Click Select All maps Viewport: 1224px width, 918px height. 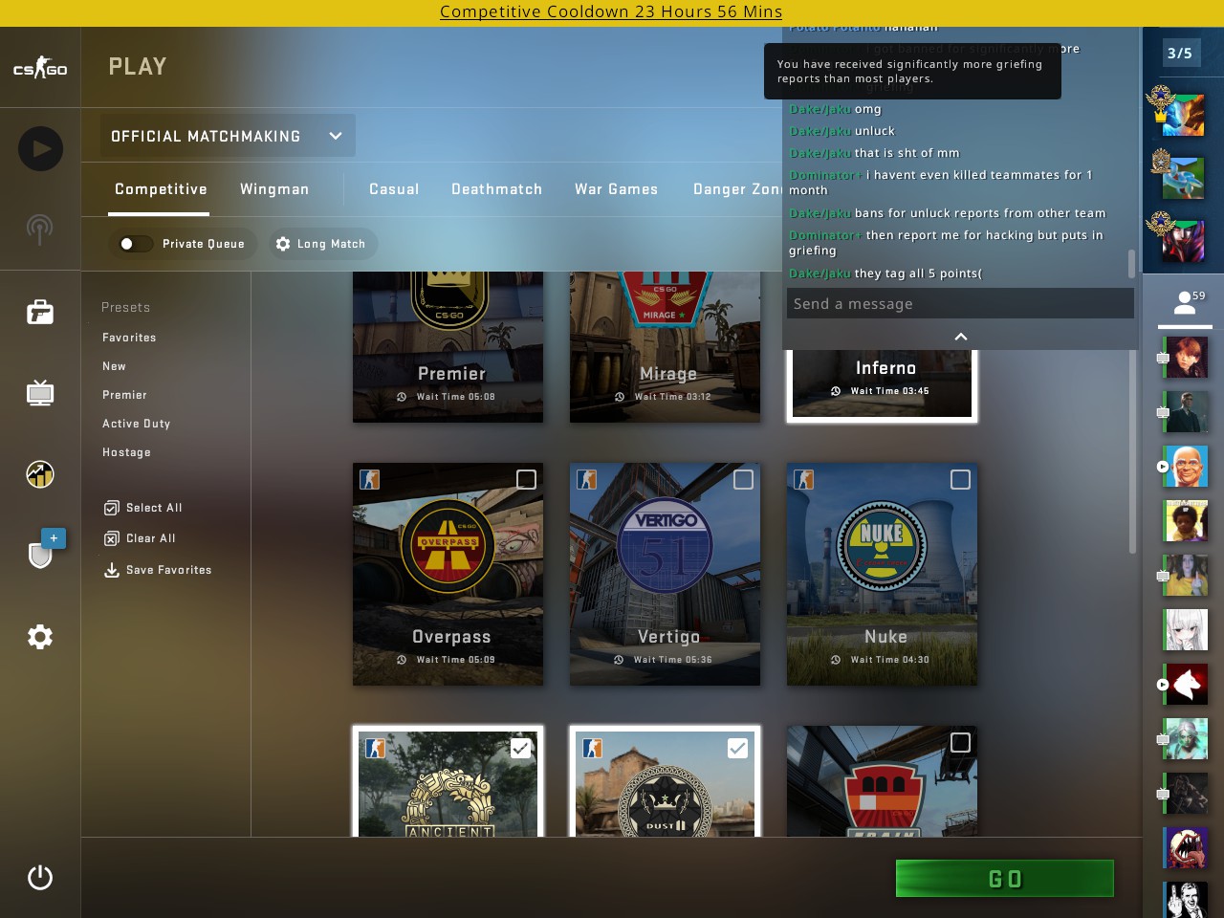(142, 508)
